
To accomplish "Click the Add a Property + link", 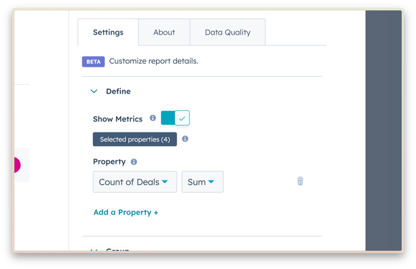I will click(126, 213).
